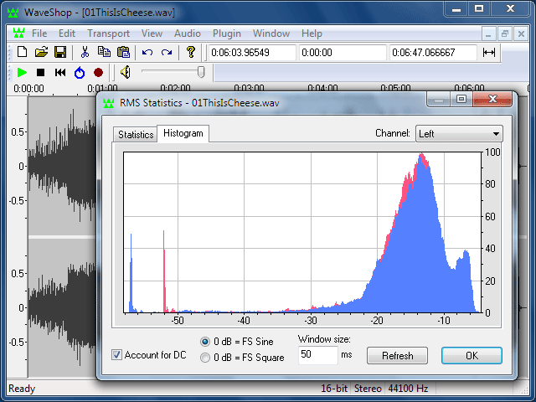
Task: Click the 0:00:00 ruler time marker
Action: [28, 89]
